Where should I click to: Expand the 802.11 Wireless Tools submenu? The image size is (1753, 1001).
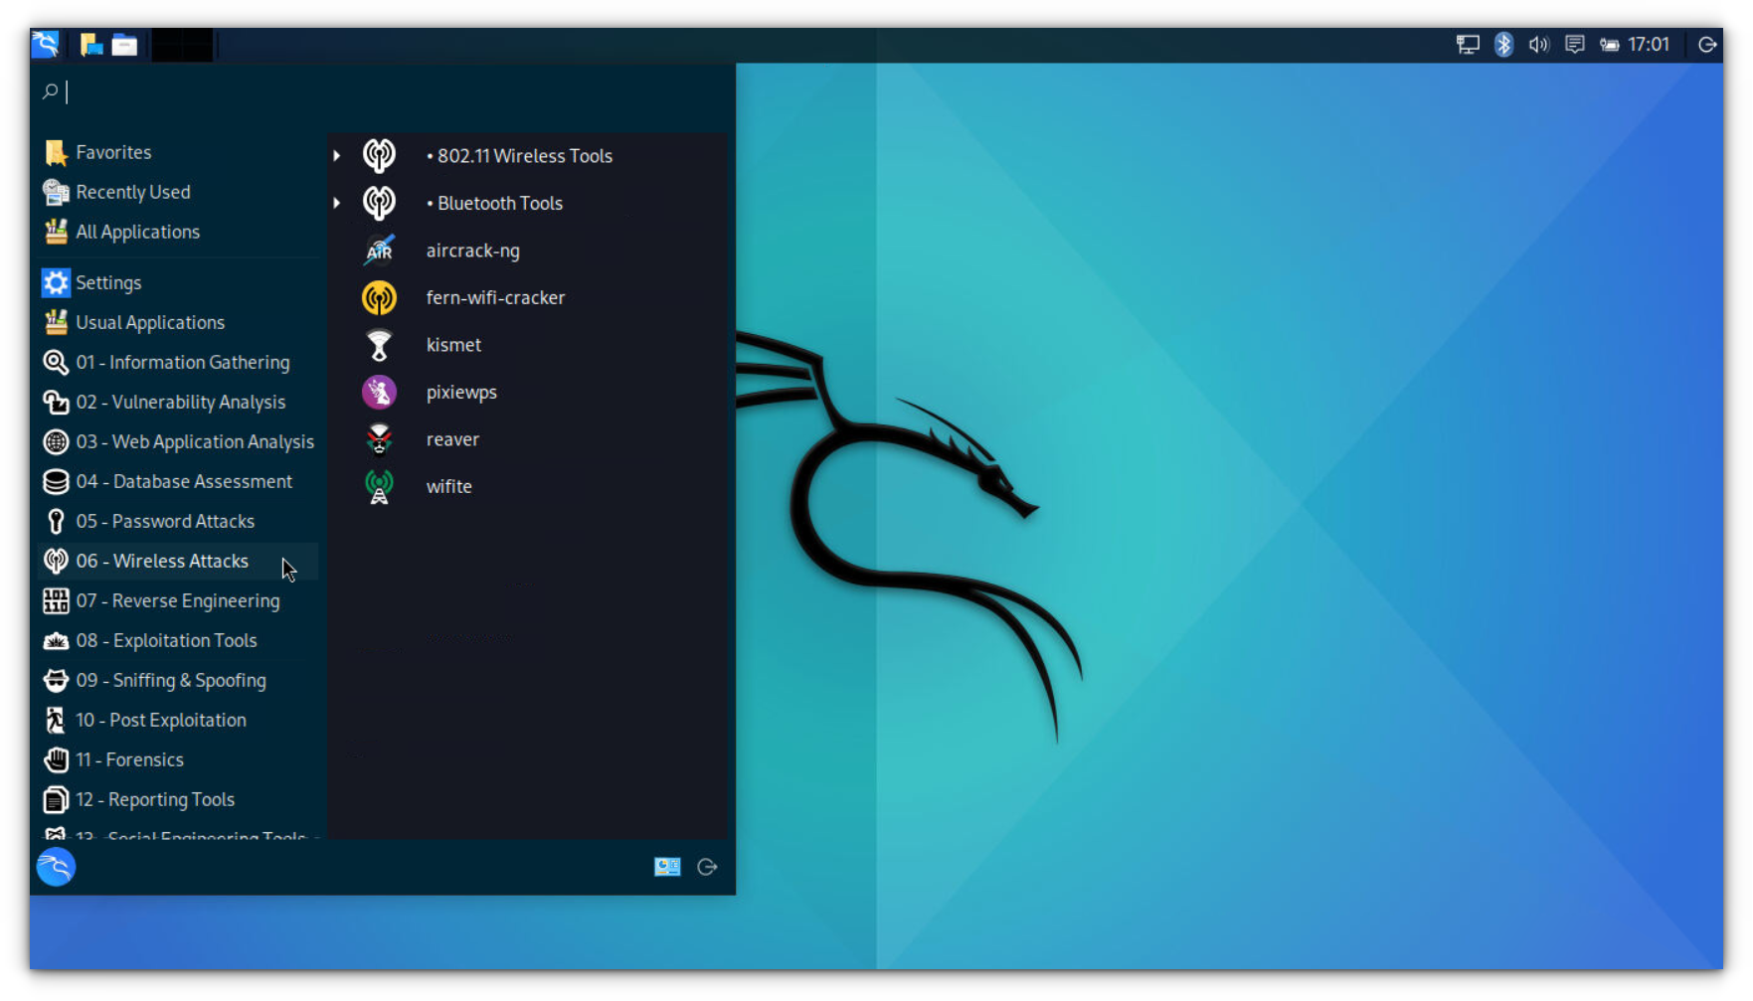[519, 155]
